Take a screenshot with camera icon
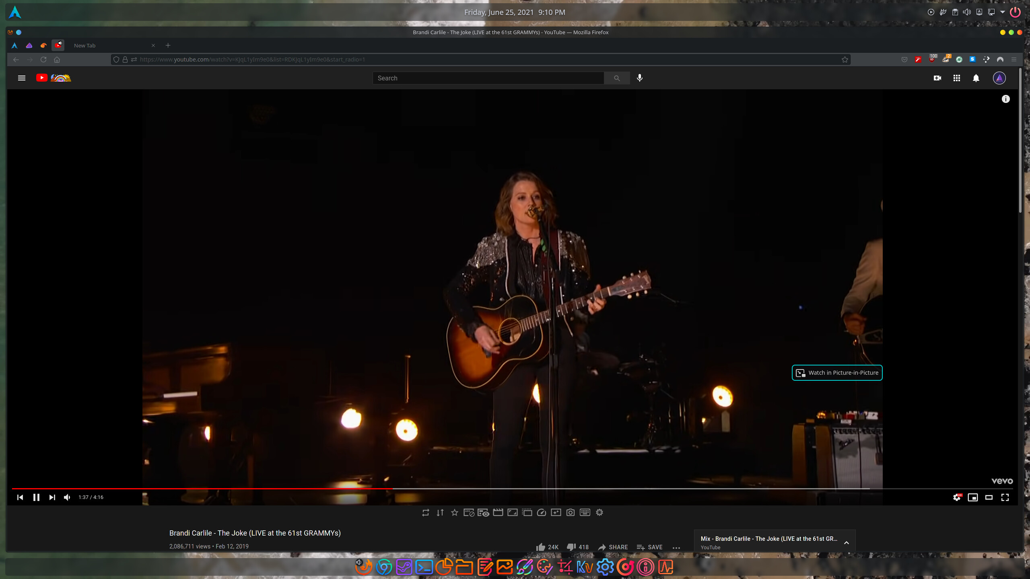The image size is (1030, 579). (x=571, y=513)
